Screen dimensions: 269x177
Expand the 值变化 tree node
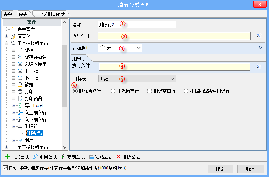(6, 36)
